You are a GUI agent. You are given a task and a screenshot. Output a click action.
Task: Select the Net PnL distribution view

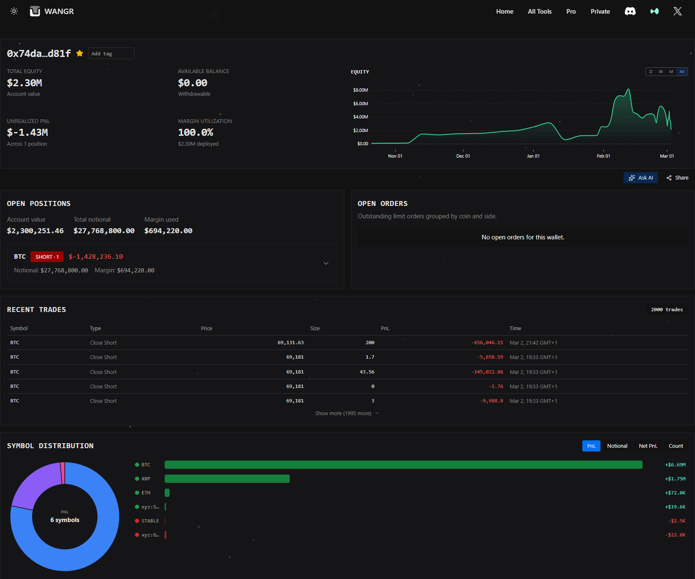648,446
